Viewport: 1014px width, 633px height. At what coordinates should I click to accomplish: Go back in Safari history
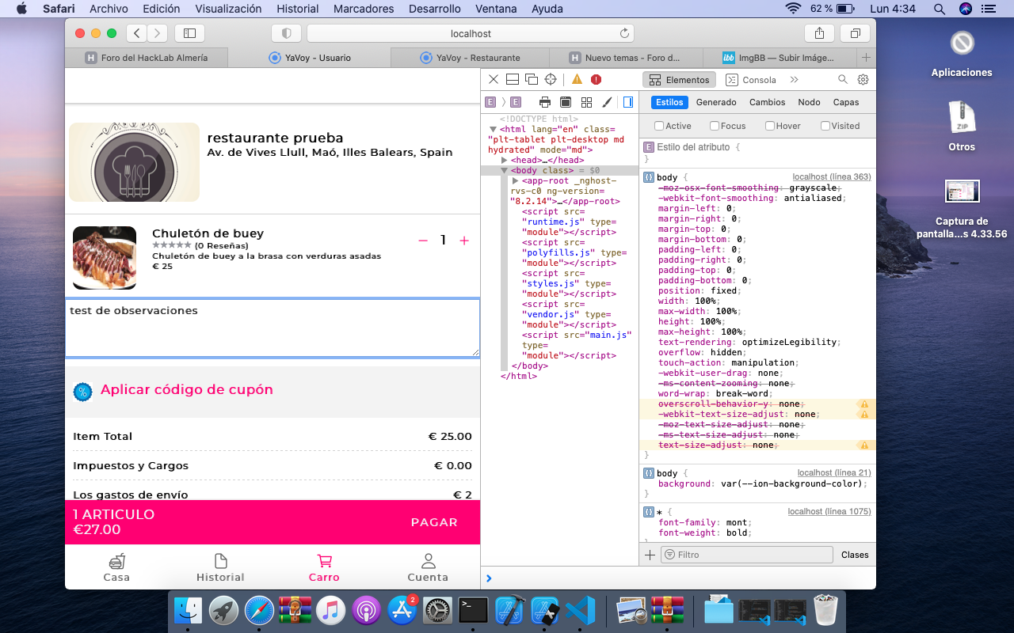tap(136, 33)
